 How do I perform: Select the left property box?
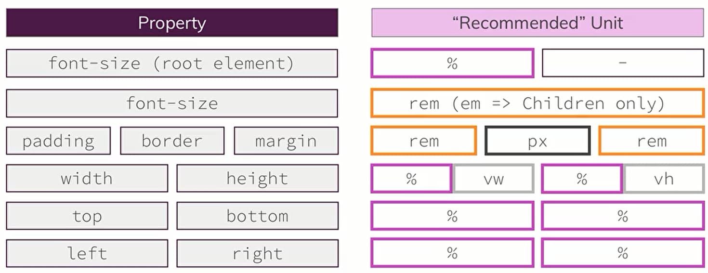pos(87,254)
